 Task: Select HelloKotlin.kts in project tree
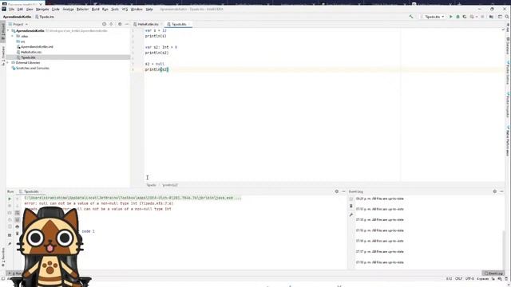click(29, 52)
